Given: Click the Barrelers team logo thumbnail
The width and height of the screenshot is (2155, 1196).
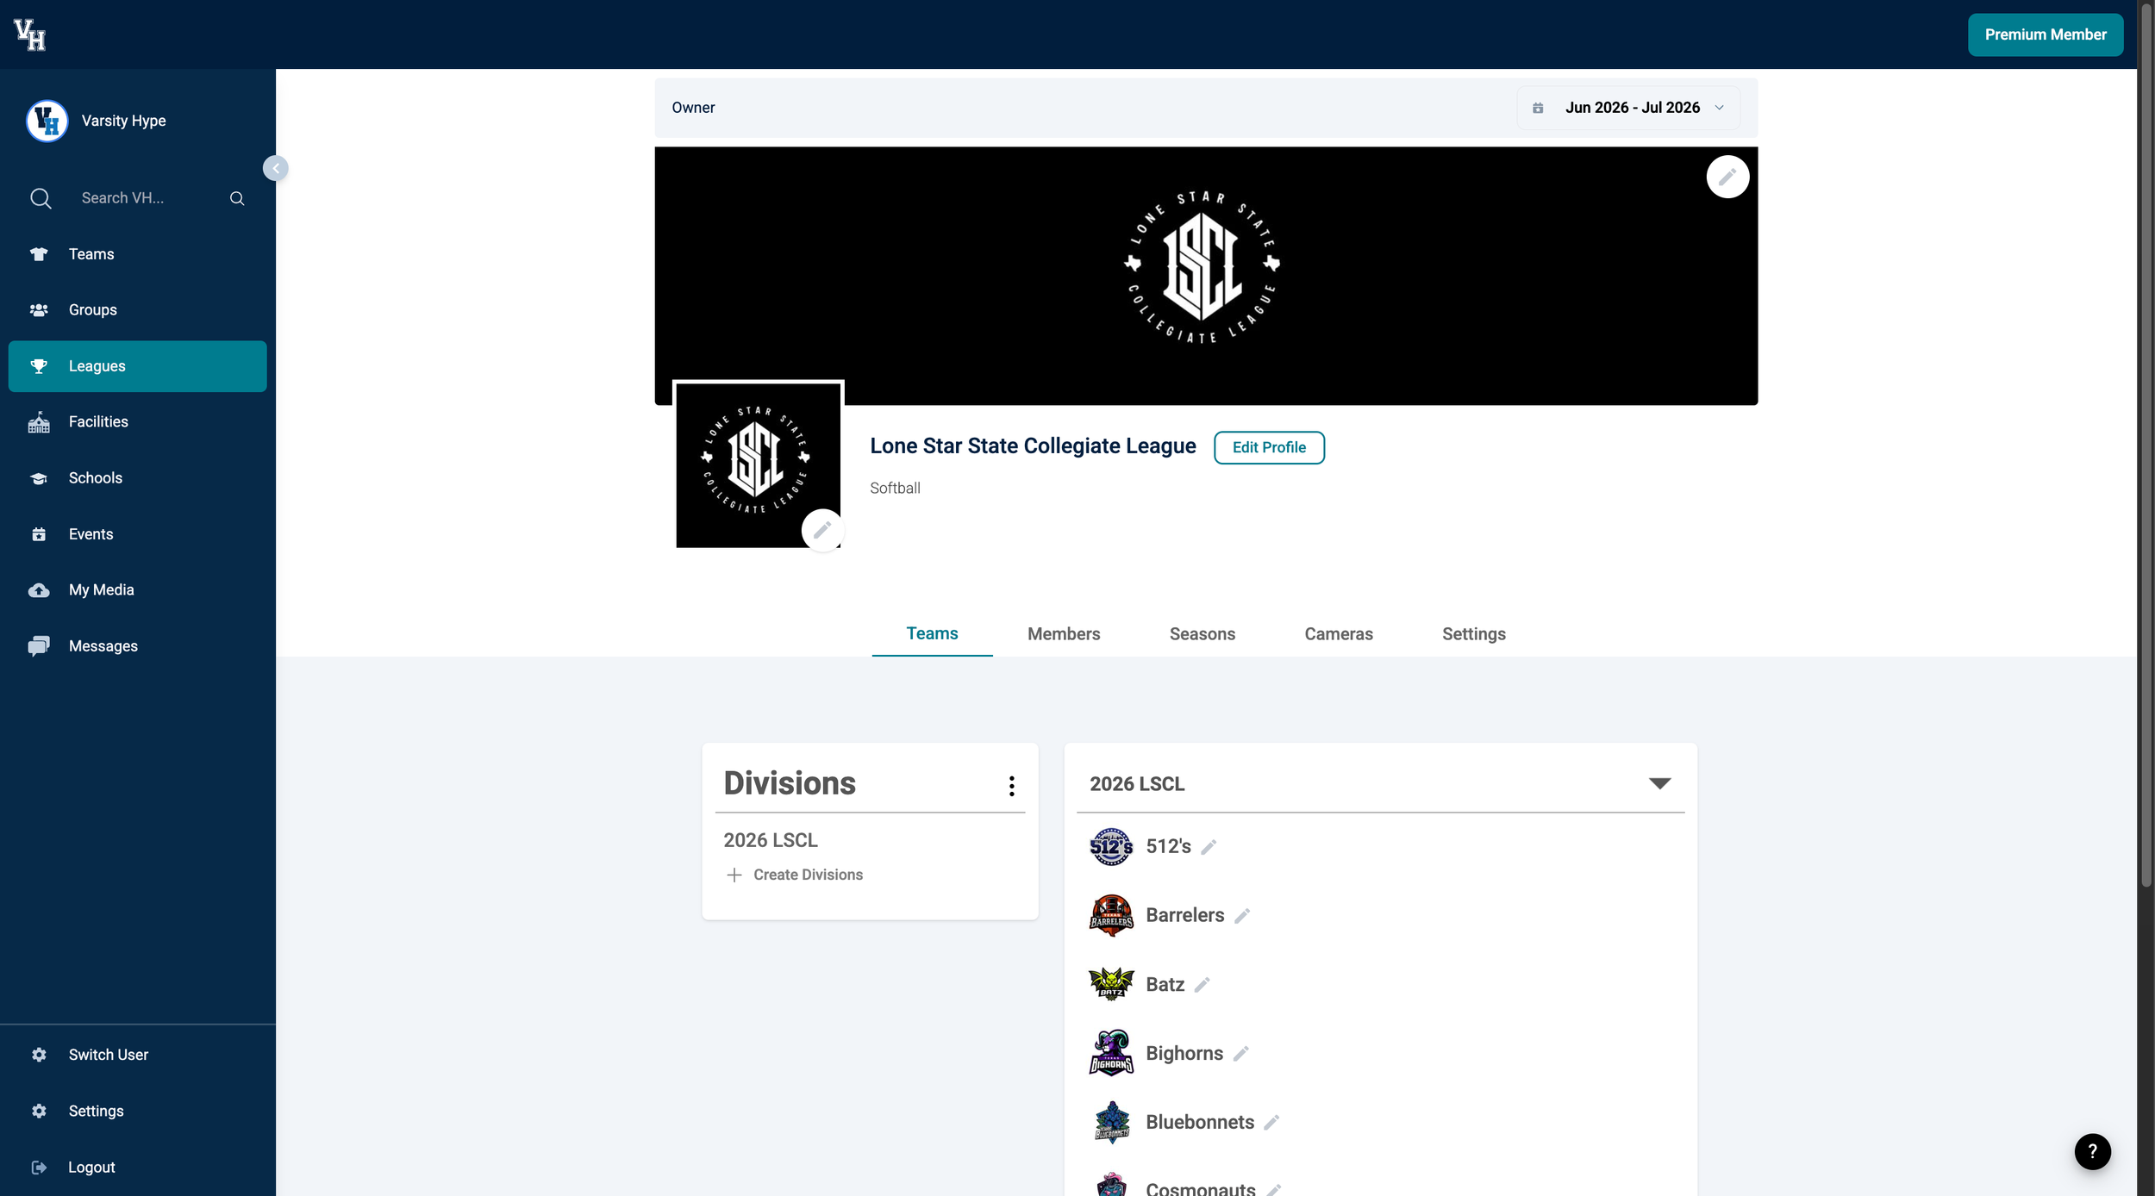Looking at the screenshot, I should tap(1111, 916).
